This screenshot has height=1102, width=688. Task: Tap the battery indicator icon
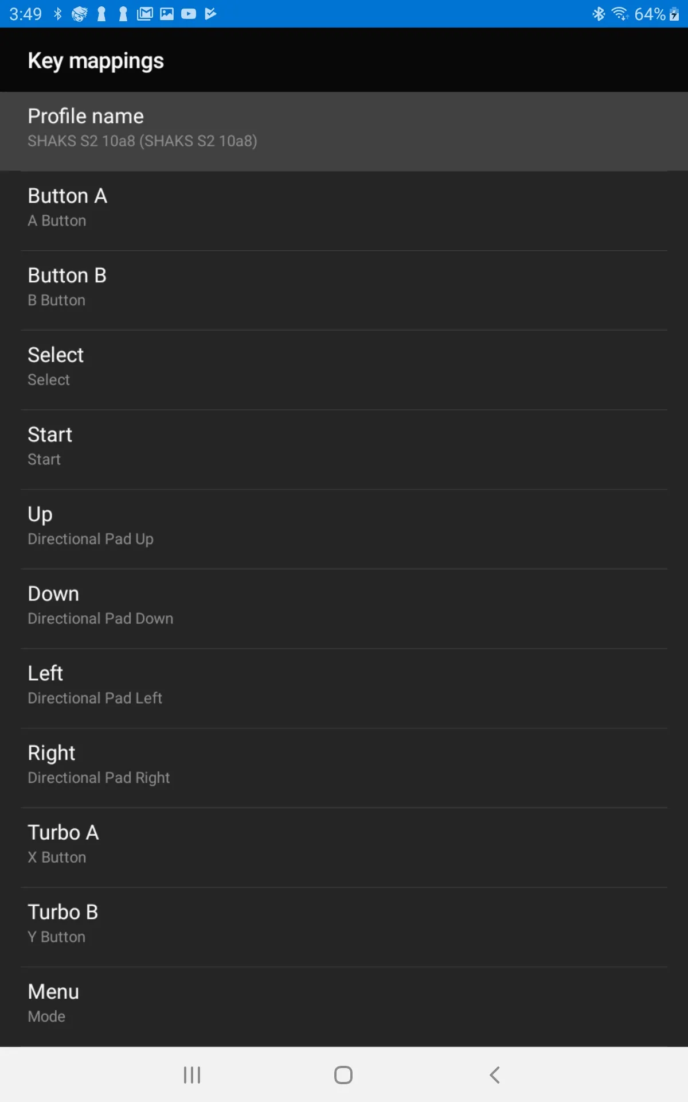pyautogui.click(x=674, y=14)
